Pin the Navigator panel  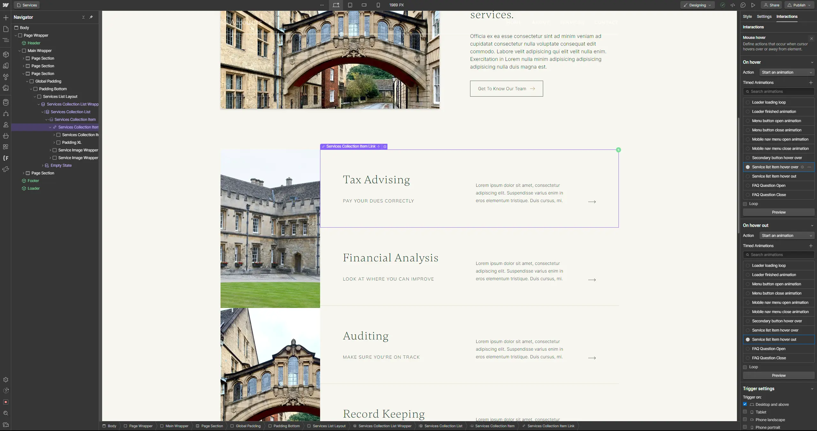pyautogui.click(x=91, y=17)
